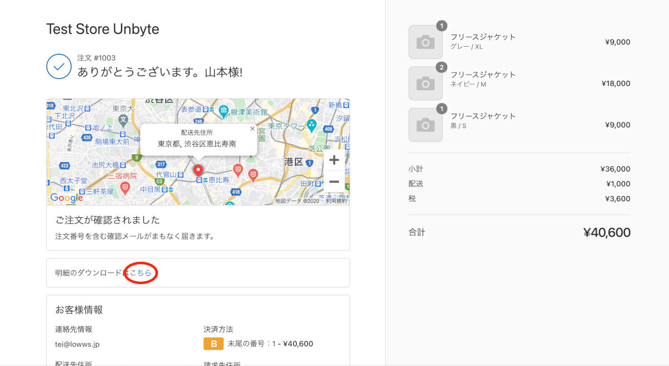
Task: Click the order confirmed checkmark icon
Action: click(x=59, y=66)
